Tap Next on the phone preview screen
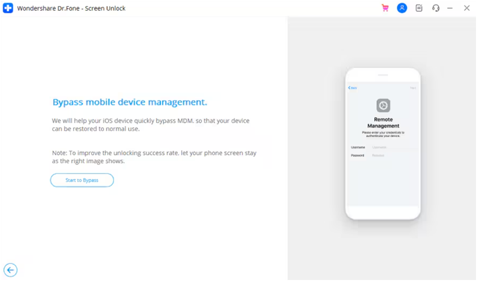The height and width of the screenshot is (281, 477). tap(413, 88)
